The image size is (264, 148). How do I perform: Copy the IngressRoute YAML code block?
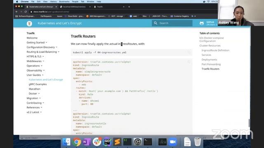click(x=189, y=62)
